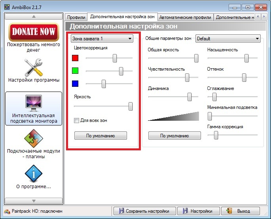Click the Сглаживание slider handle
The image size is (271, 219).
(214, 97)
